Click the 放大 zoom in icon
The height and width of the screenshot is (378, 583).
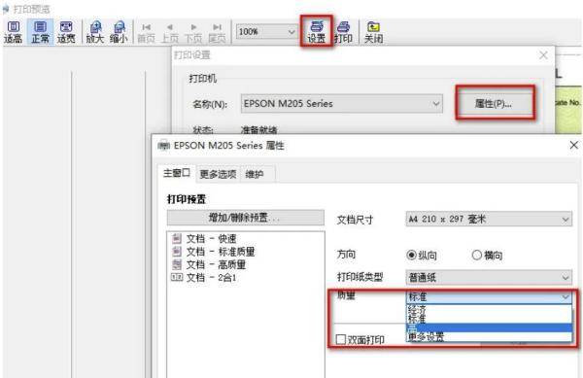[x=95, y=32]
